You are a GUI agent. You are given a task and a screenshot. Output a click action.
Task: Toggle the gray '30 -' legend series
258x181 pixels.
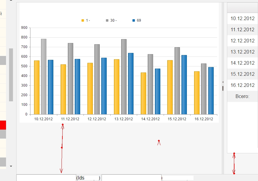(x=111, y=20)
